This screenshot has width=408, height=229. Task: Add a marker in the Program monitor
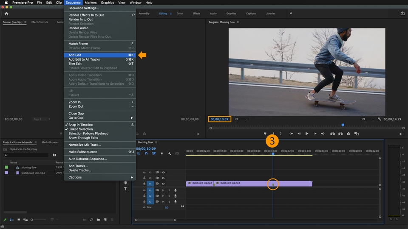tap(265, 134)
